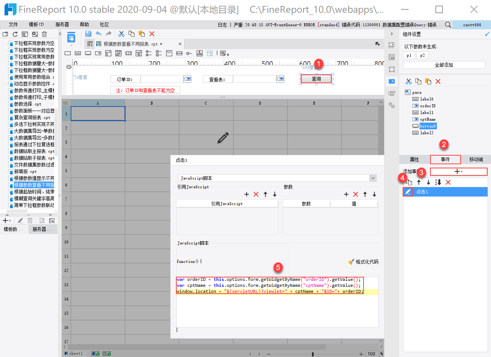Open the 查看表 combo box arrow
The width and height of the screenshot is (491, 357).
pos(280,79)
